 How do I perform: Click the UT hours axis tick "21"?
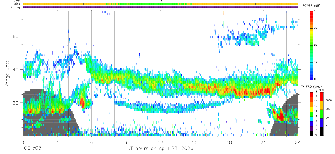pos(263,142)
